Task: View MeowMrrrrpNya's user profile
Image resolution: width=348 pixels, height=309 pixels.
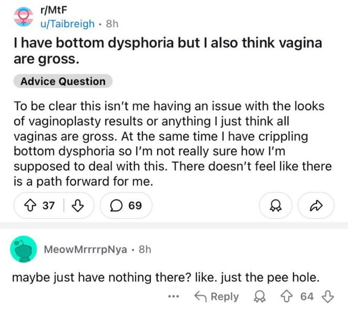Action: click(86, 249)
